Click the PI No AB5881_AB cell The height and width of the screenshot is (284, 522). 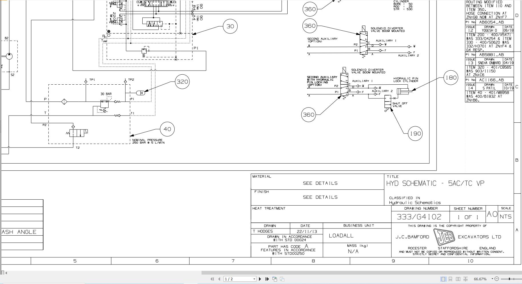[489, 55]
